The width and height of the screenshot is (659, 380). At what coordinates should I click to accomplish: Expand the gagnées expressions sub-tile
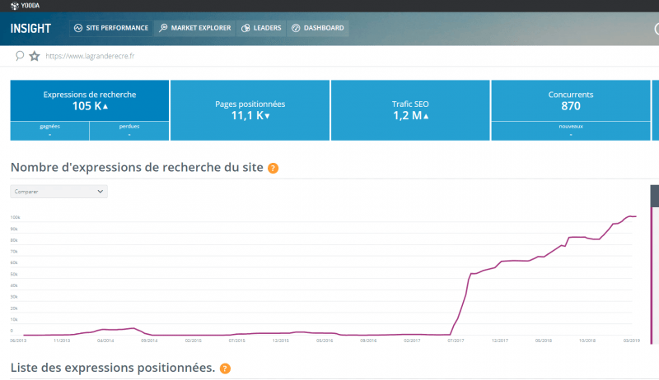tap(49, 130)
